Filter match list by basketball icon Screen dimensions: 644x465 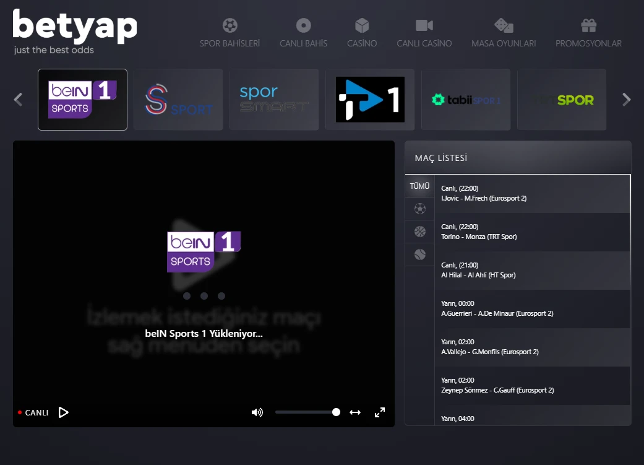[x=420, y=232]
